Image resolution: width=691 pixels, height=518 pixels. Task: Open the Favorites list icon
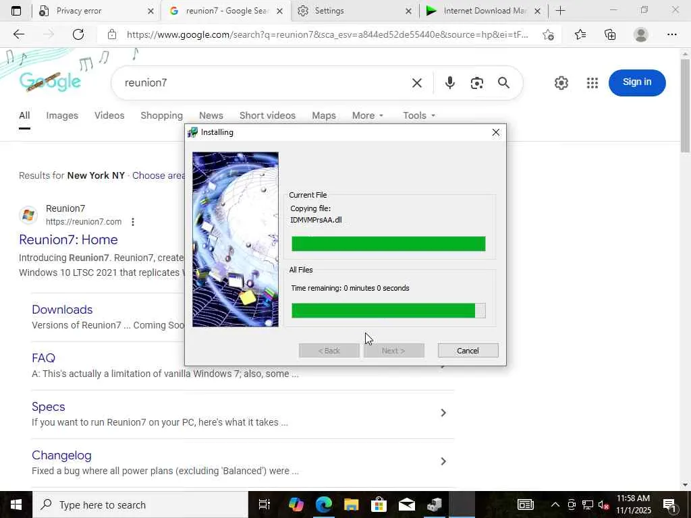[x=580, y=34]
